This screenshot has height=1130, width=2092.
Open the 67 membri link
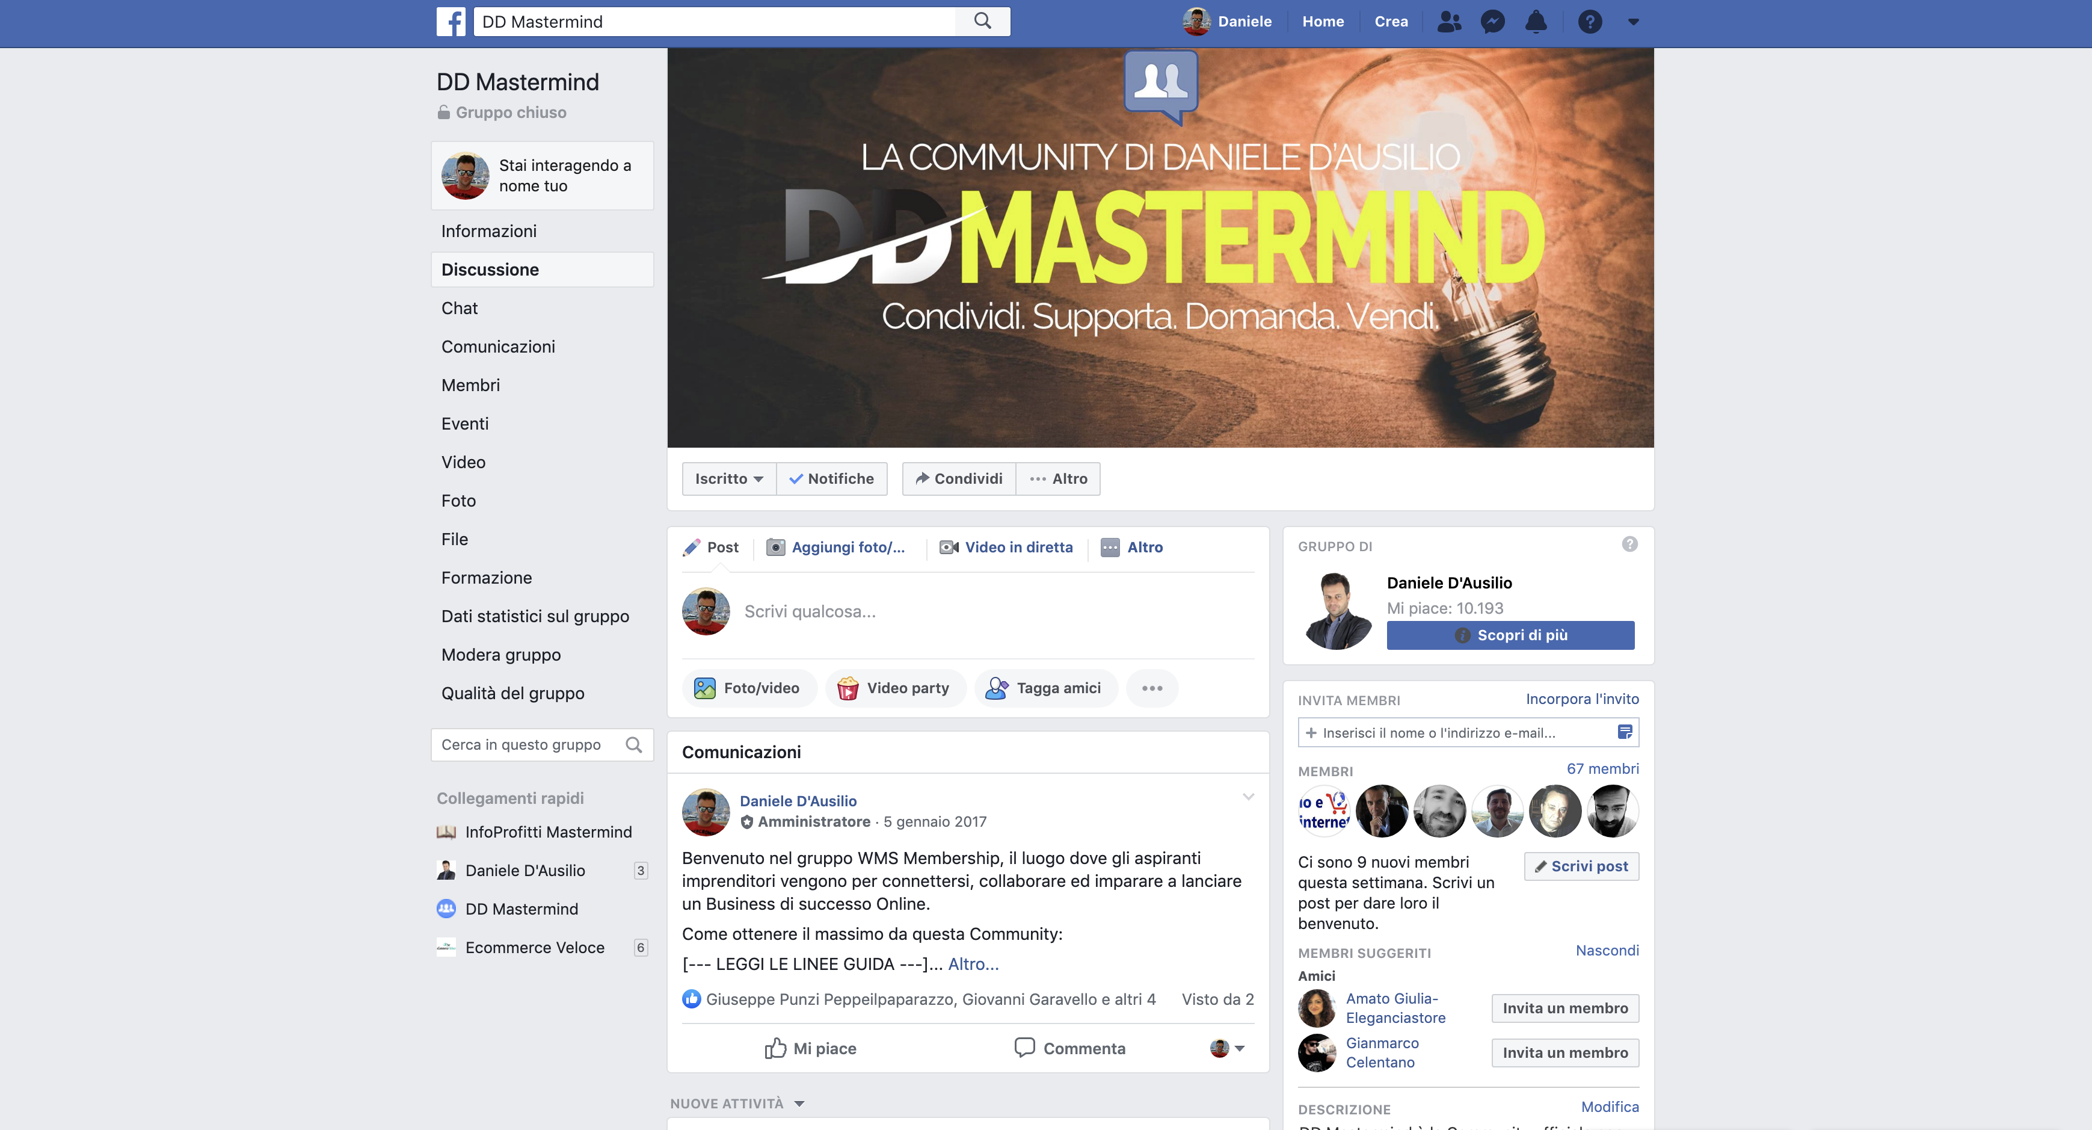(x=1602, y=768)
